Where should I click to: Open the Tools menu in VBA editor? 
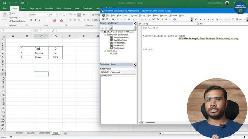pos(155,15)
